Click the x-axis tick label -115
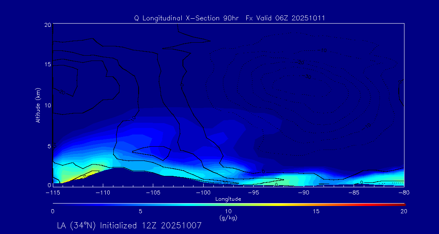 pyautogui.click(x=52, y=193)
